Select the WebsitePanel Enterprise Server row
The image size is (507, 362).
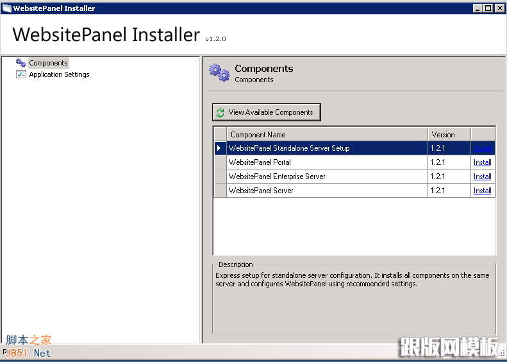pyautogui.click(x=354, y=177)
